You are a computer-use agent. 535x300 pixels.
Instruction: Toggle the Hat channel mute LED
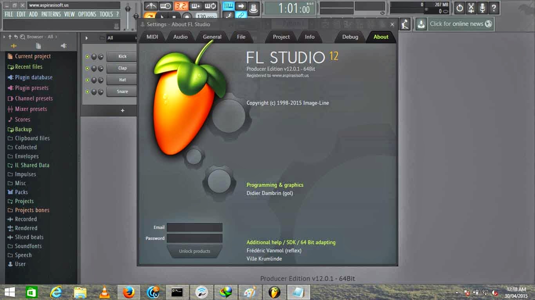point(87,80)
